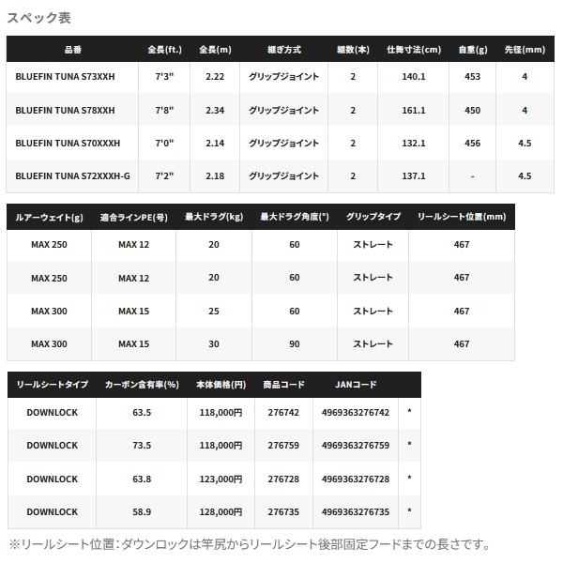
Task: Click the 仕舞寸法(cm) column header
Action: [413, 50]
